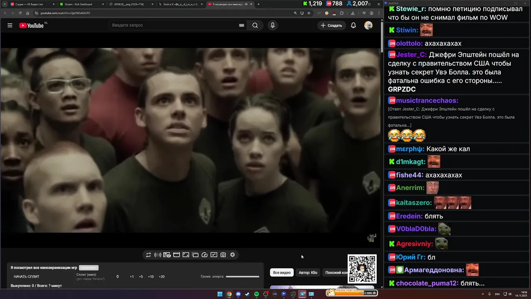Screen dimensions: 531x299
Task: Start split with 'НАЧАТЬ СПЛИТ' button
Action: [x=27, y=277]
